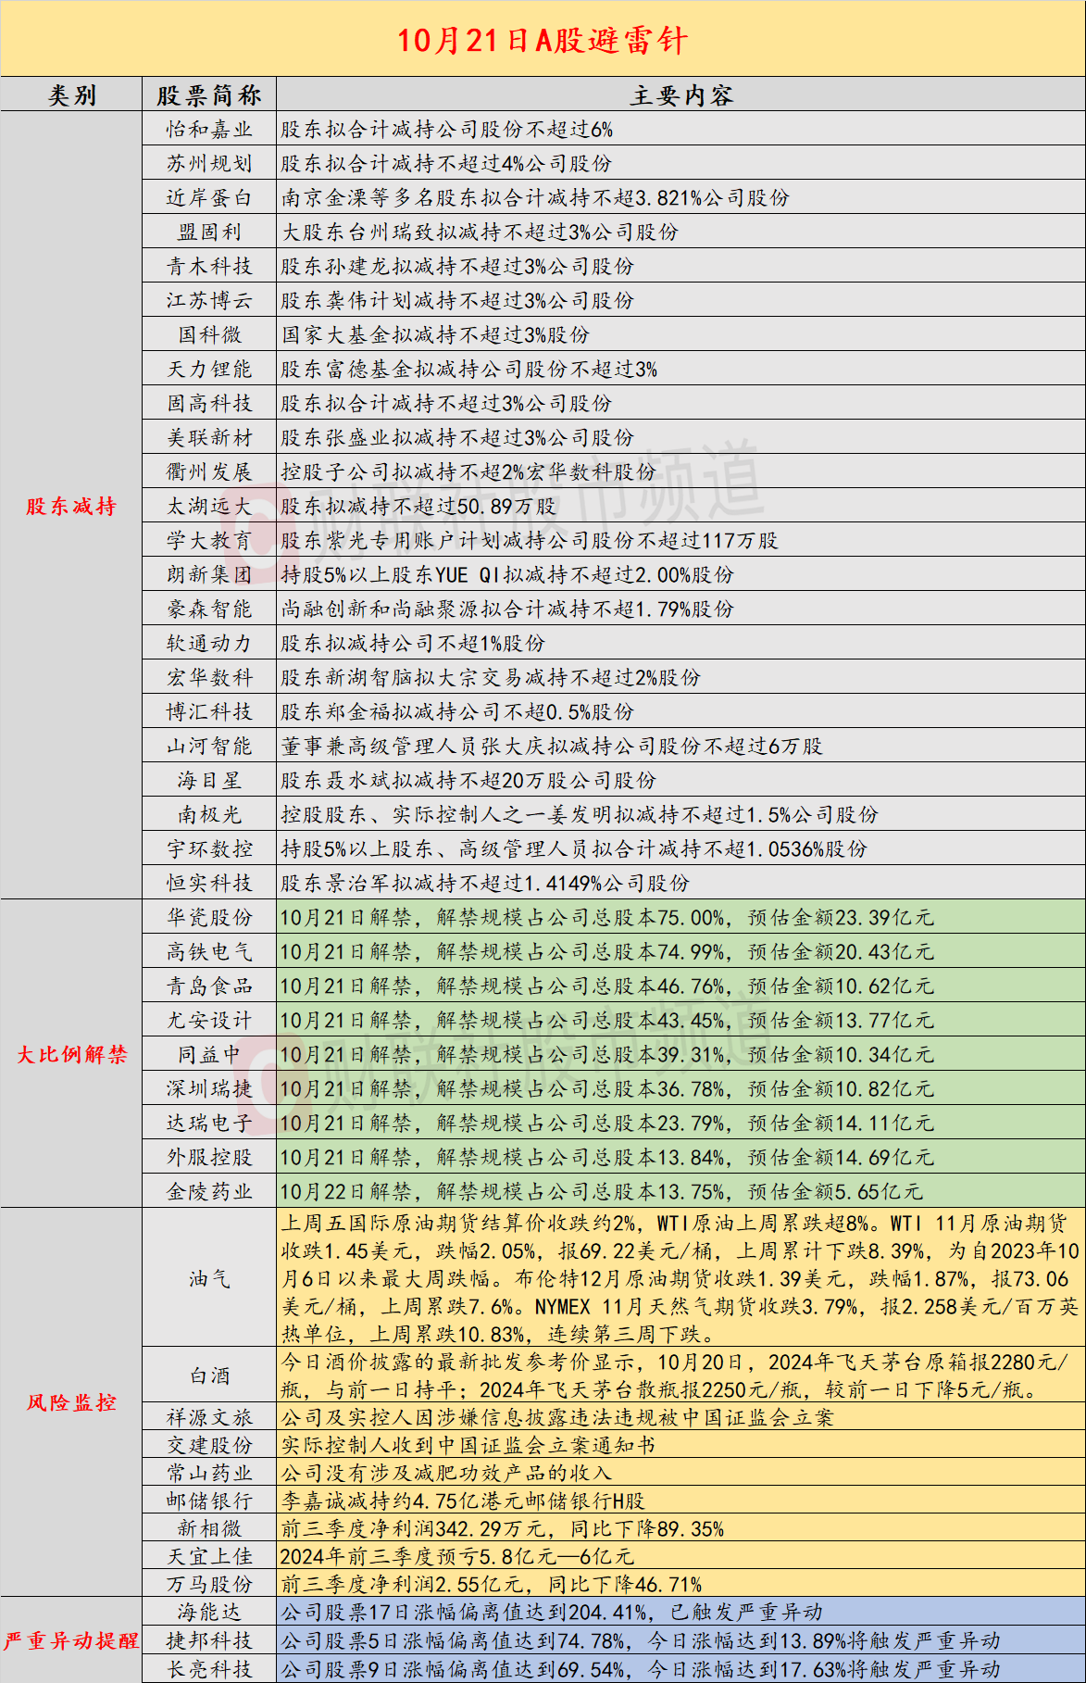Select the stock name "怡和嘉业"
1086x1683 pixels.
(x=209, y=130)
